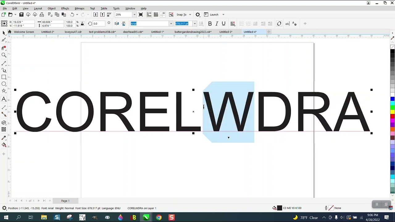The height and width of the screenshot is (222, 395).
Task: Click the black swatch in palette
Action: 393,51
